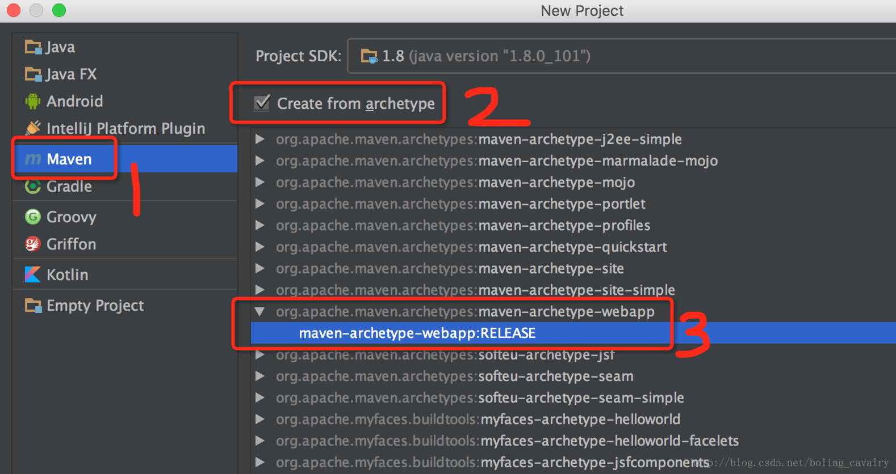The height and width of the screenshot is (474, 896).
Task: Click the IntelliJ Platform Plugin icon
Action: [x=34, y=128]
